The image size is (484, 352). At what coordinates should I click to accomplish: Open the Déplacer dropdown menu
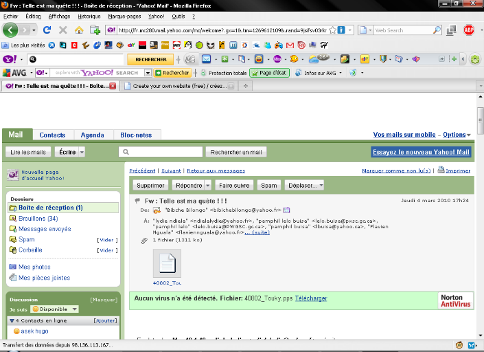coord(321,185)
